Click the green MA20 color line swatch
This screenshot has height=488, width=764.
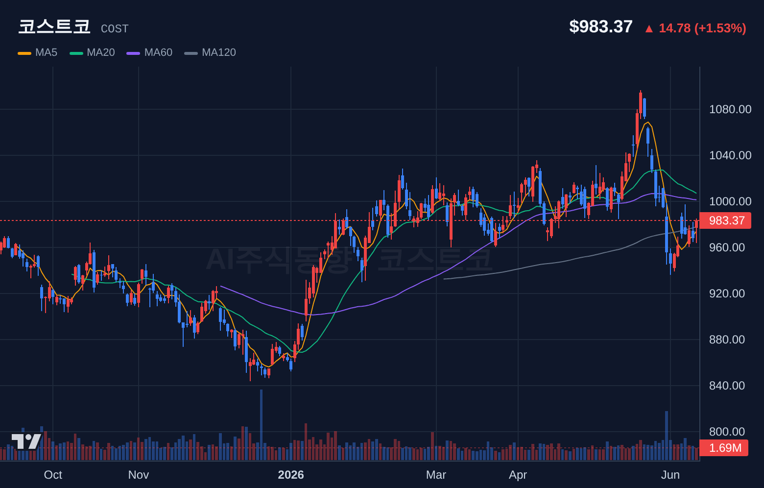76,53
